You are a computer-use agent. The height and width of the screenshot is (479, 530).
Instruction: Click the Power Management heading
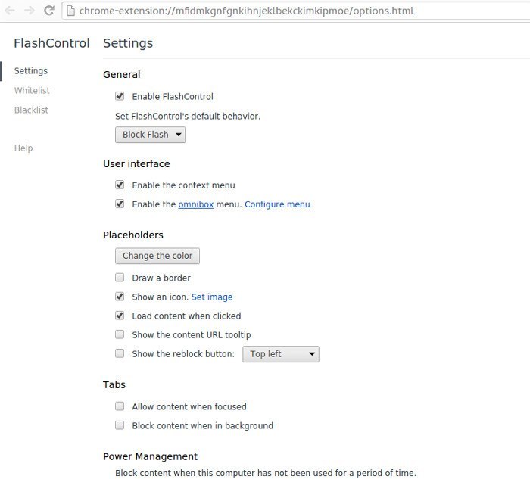pyautogui.click(x=150, y=456)
